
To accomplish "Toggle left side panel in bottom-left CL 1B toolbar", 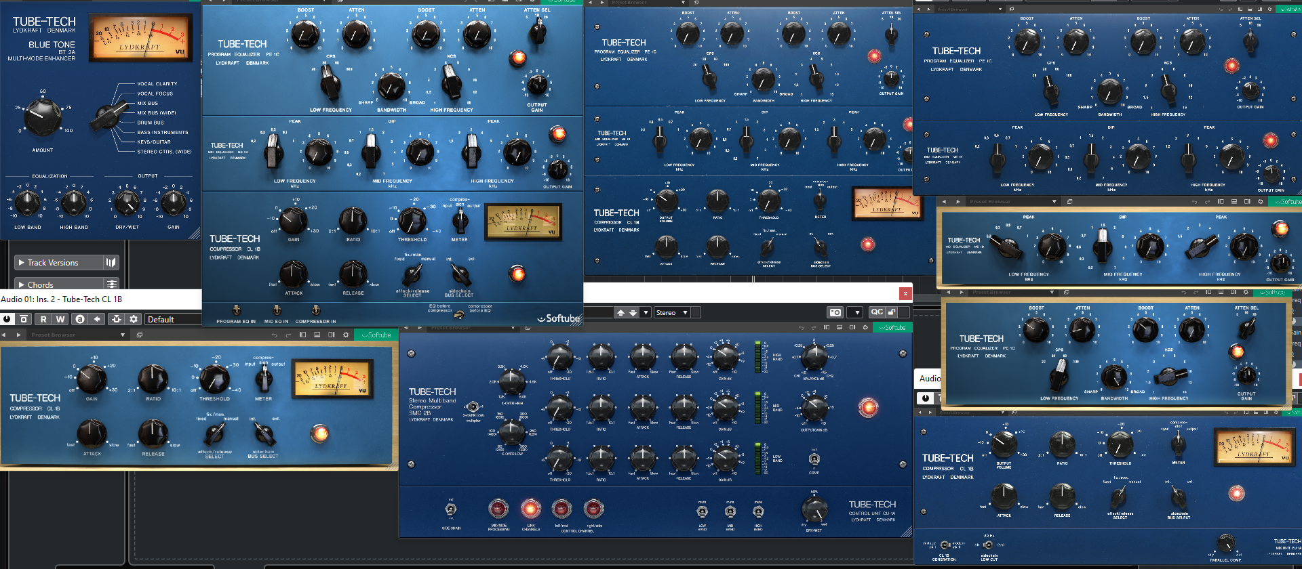I will pyautogui.click(x=303, y=335).
